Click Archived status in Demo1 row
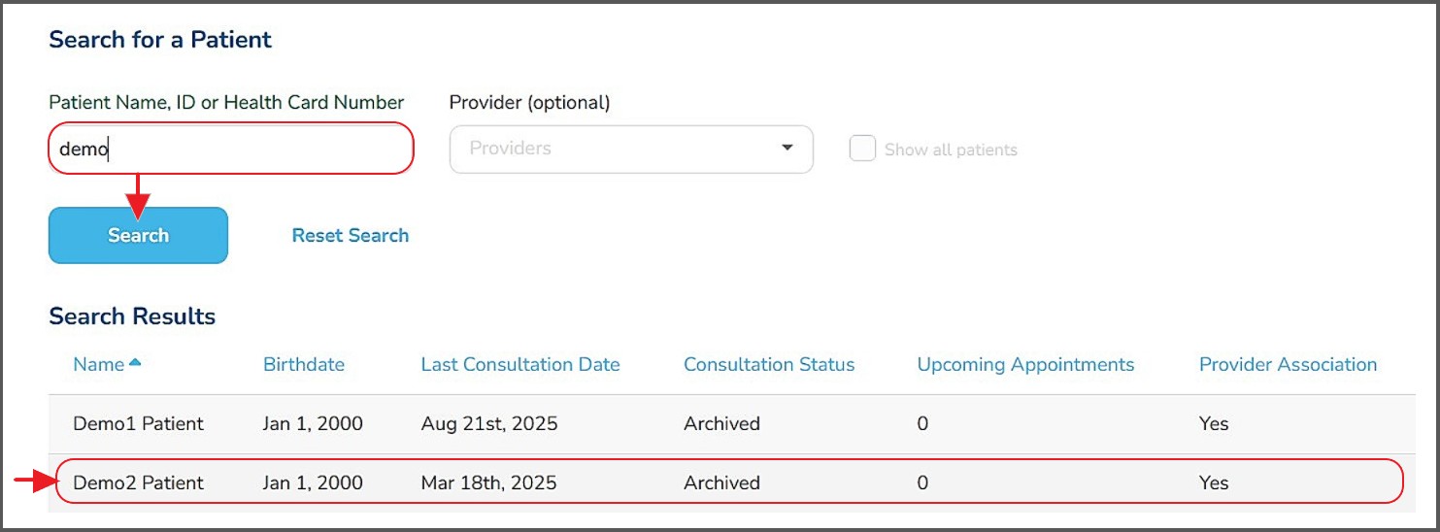Image resolution: width=1440 pixels, height=532 pixels. 721,423
